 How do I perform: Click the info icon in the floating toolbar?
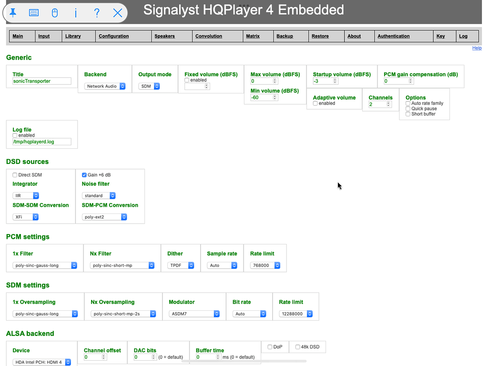(x=76, y=12)
